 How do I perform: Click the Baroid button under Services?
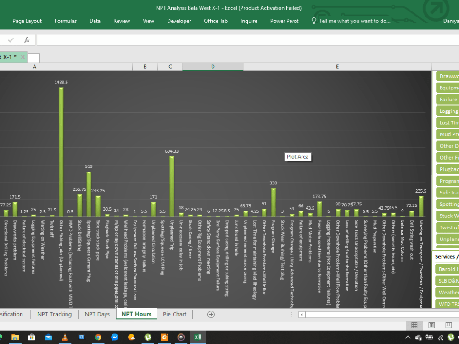coord(448,269)
